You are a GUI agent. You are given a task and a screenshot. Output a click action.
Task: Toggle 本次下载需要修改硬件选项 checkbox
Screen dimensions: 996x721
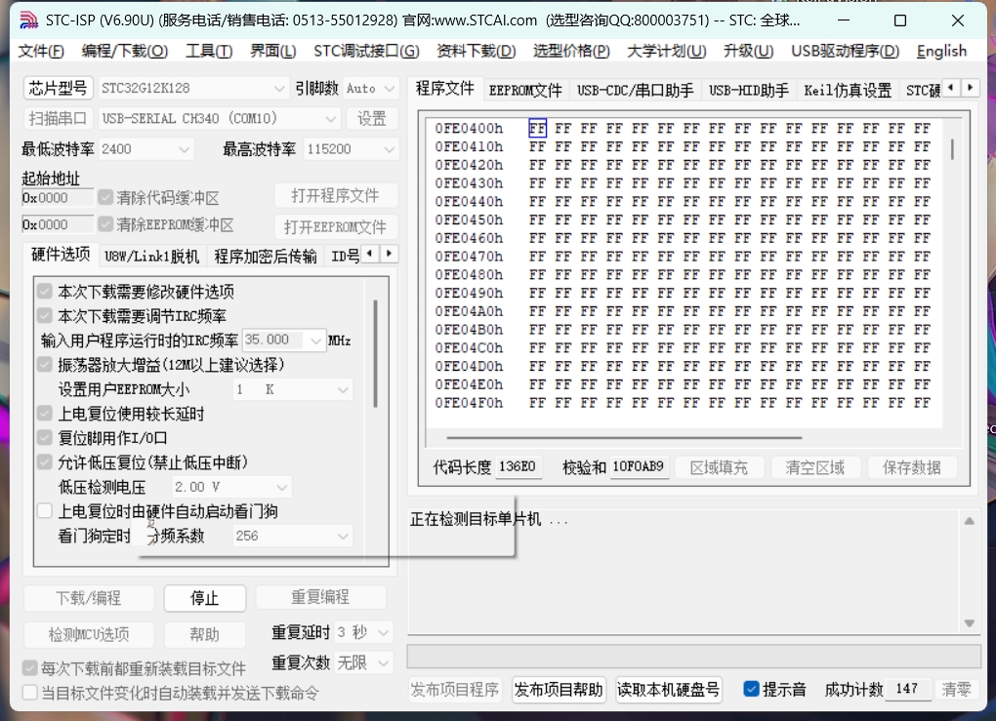[45, 292]
